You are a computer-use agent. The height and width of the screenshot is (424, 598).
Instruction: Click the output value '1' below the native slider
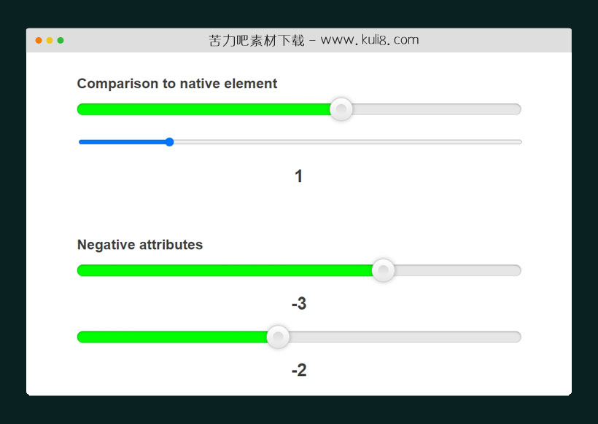pos(299,176)
